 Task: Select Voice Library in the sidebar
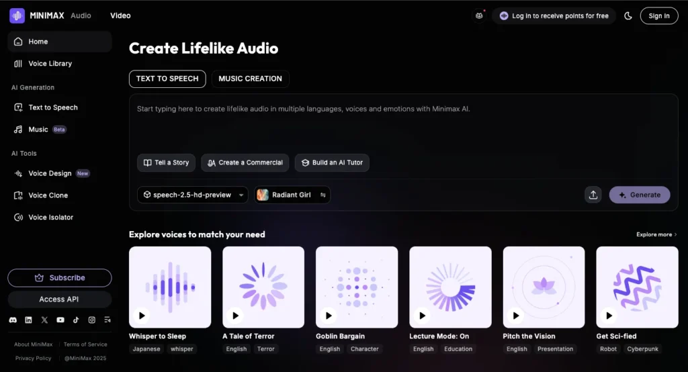click(50, 63)
